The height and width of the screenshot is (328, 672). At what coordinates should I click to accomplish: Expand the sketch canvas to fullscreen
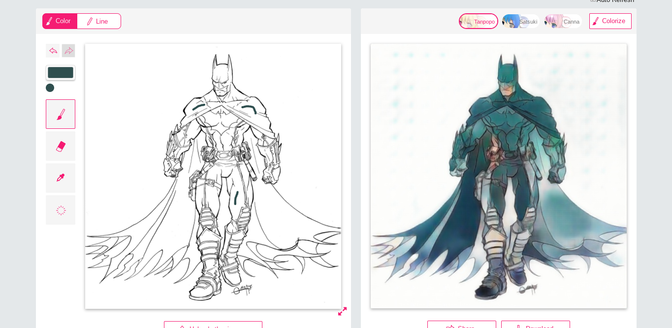pos(342,311)
